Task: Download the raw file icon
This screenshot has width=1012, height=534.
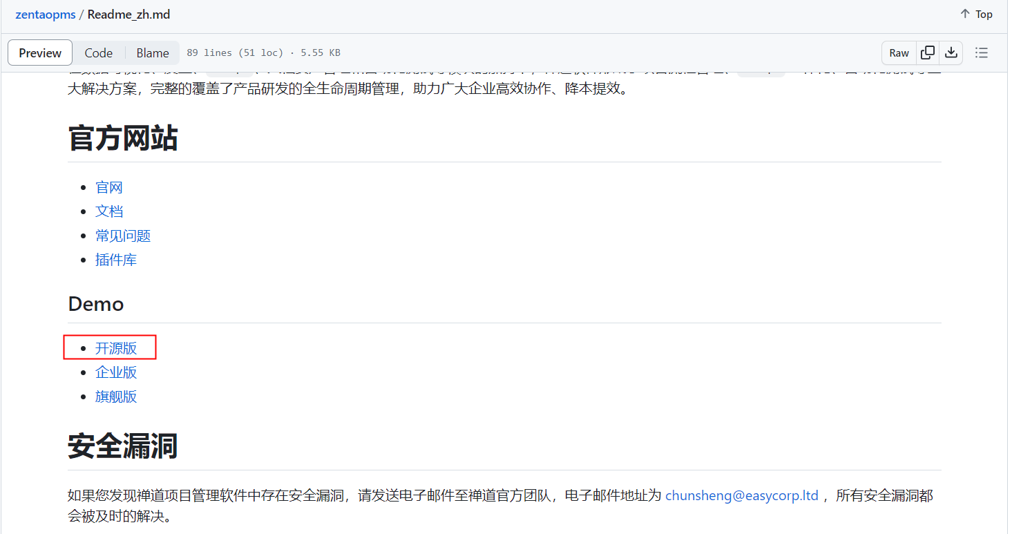Action: [x=951, y=53]
